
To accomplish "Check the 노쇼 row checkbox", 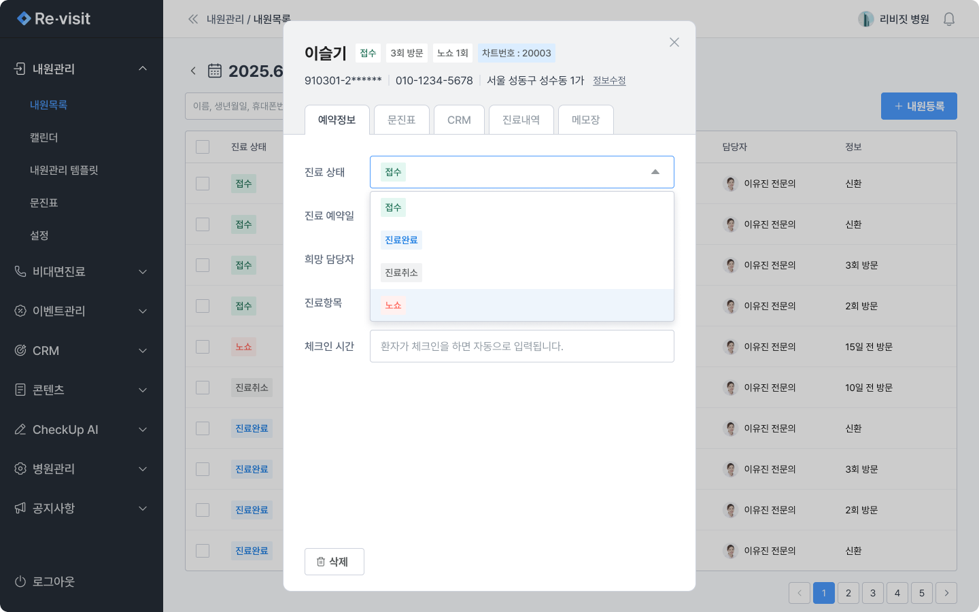I will (203, 347).
